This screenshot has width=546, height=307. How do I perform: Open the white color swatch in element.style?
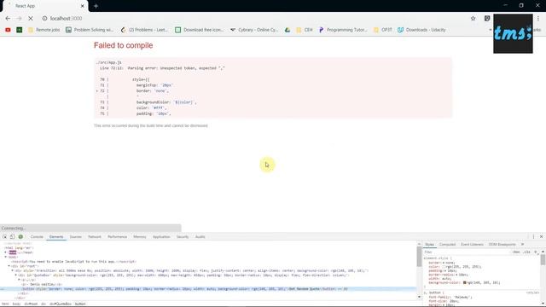[444, 267]
